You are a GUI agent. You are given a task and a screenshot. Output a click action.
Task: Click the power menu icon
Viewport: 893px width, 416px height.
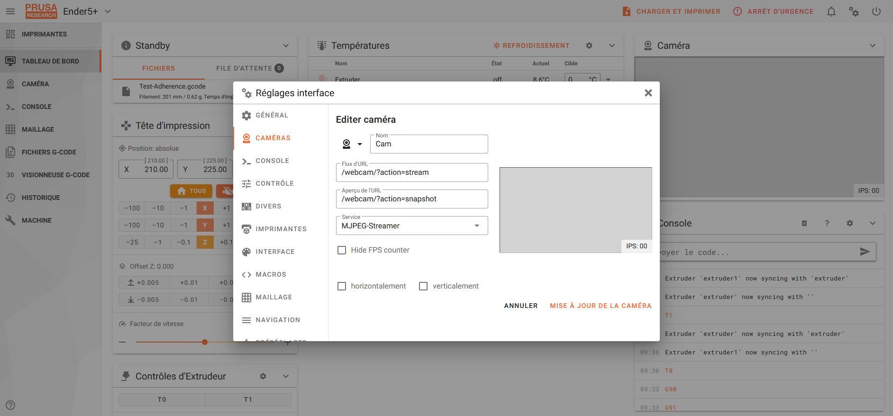(876, 11)
